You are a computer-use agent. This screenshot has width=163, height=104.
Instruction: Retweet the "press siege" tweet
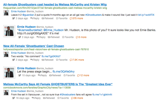55,75
